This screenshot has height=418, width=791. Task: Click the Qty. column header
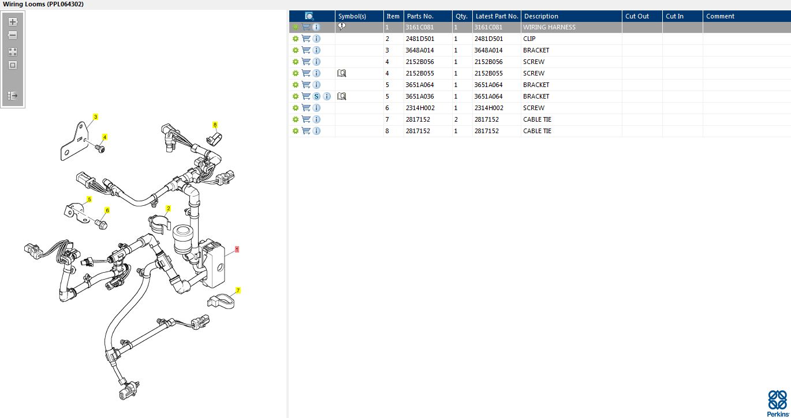[x=461, y=16]
